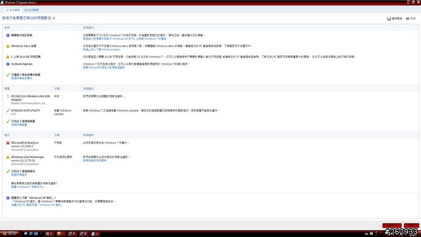Select the Windows Aero support row text
The image size is (421, 237).
tap(24, 46)
